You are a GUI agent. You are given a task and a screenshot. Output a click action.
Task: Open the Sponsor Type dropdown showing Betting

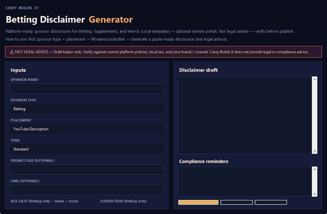click(x=87, y=109)
